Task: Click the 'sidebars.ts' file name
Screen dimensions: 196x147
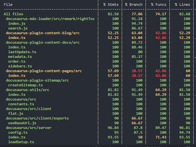Action: 20,66
